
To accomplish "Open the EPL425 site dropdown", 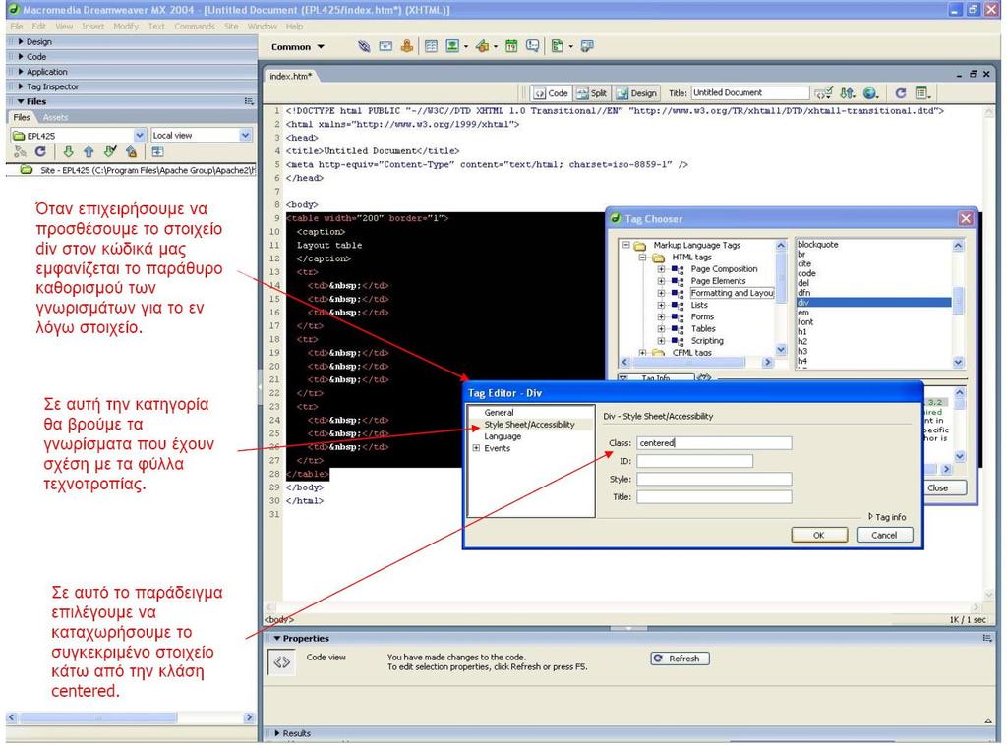I will 140,136.
